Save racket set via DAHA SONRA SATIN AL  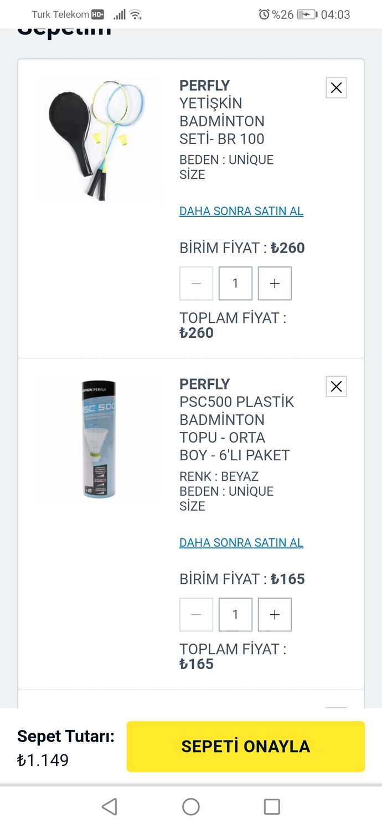[241, 211]
